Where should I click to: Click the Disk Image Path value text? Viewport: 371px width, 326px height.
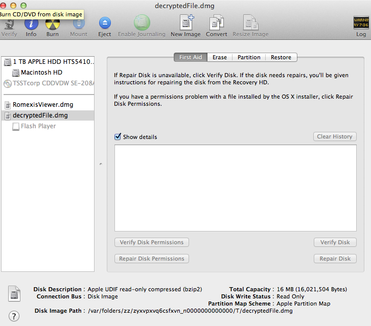tap(190, 311)
